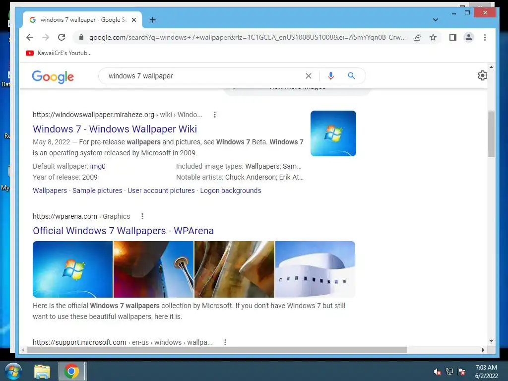Open the Logon backgrounds sitelink
Image resolution: width=508 pixels, height=381 pixels.
coord(230,190)
